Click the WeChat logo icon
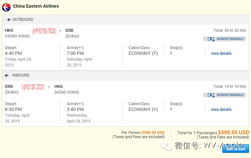Image resolution: width=251 pixels, height=158 pixels. [x=167, y=146]
